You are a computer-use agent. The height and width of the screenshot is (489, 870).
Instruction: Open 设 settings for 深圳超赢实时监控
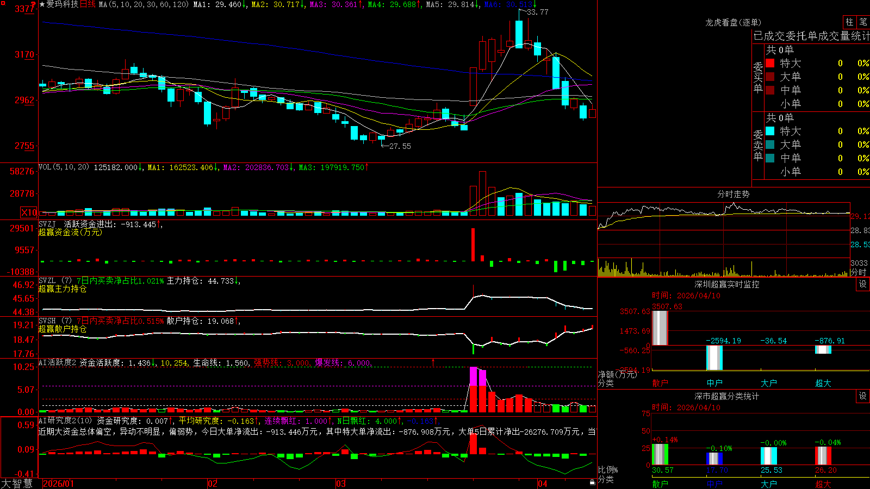pyautogui.click(x=863, y=284)
